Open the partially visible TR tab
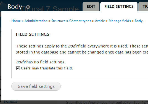 pos(143,7)
